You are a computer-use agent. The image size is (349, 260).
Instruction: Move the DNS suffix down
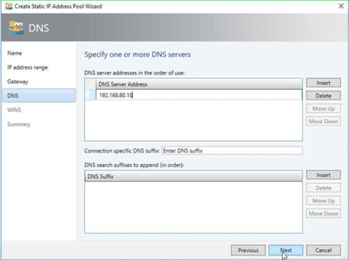(x=324, y=214)
